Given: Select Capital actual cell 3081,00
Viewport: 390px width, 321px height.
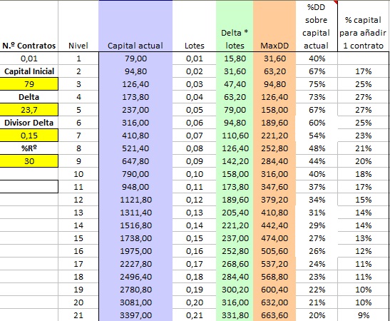Looking at the screenshot, I should click(135, 302).
